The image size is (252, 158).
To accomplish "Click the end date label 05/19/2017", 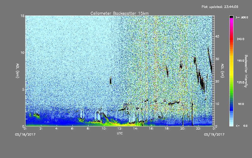I will point(214,135).
